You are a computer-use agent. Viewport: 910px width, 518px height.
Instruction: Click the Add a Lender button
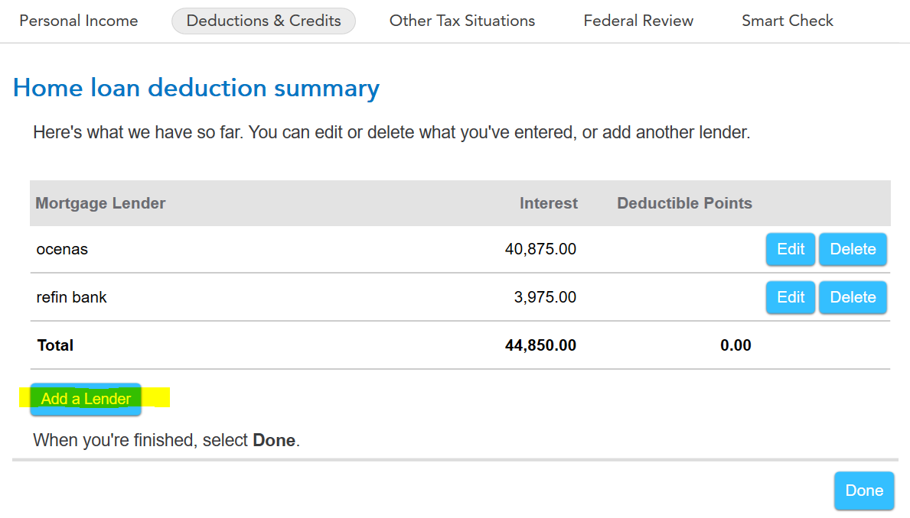coord(86,399)
